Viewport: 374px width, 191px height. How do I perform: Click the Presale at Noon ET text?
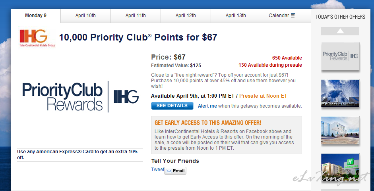click(x=263, y=96)
